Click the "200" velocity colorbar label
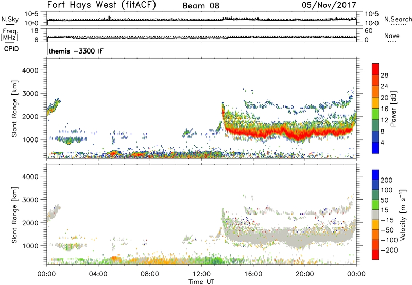The image size is (412, 285). pyautogui.click(x=387, y=180)
